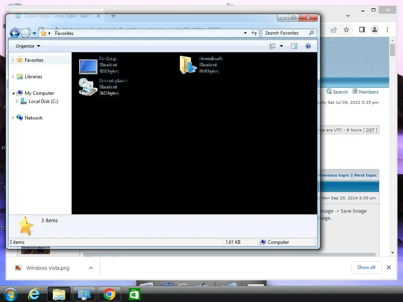Close the Chrome downloads bar
This screenshot has height=302, width=403.
pyautogui.click(x=388, y=267)
